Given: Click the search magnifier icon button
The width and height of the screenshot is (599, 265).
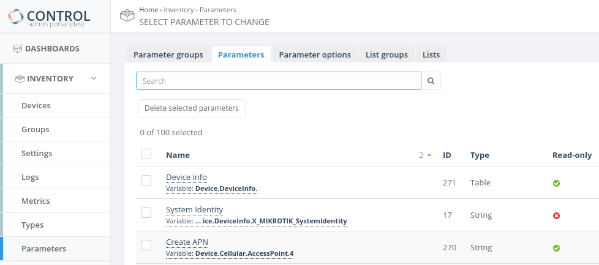Looking at the screenshot, I should point(431,81).
